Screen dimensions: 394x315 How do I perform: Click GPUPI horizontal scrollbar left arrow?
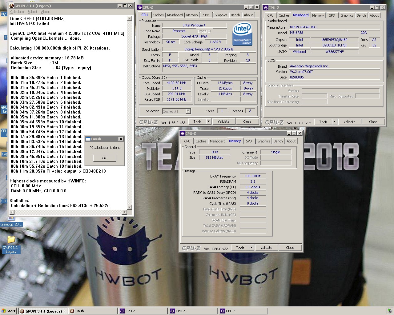[12, 212]
